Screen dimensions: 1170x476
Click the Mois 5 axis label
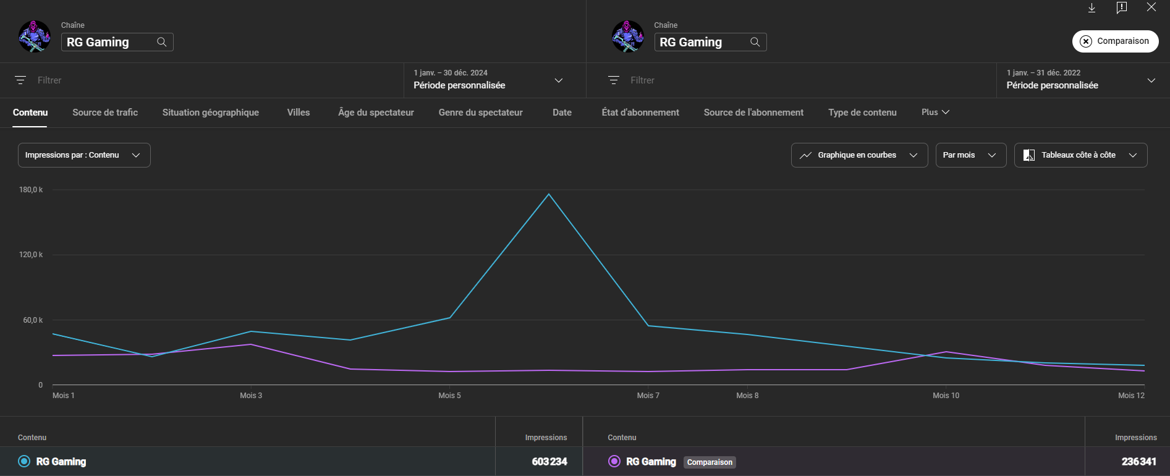pos(449,396)
